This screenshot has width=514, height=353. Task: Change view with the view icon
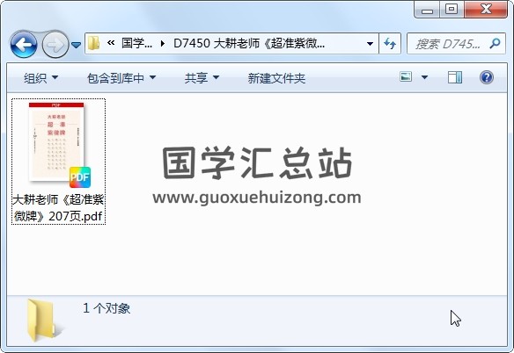(406, 77)
